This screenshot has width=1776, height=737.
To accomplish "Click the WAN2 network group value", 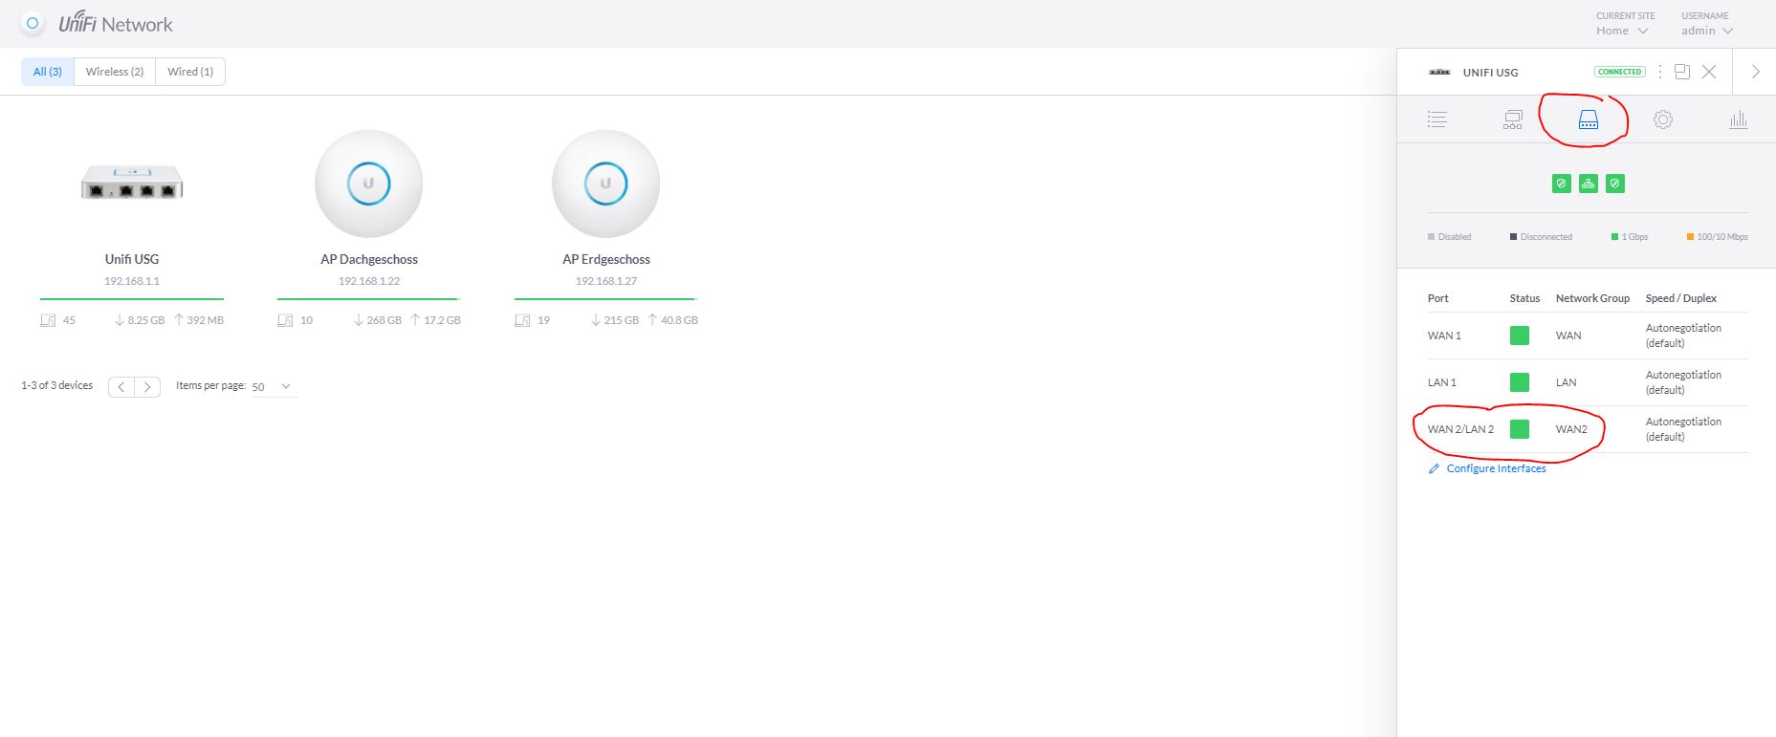I will pyautogui.click(x=1571, y=429).
